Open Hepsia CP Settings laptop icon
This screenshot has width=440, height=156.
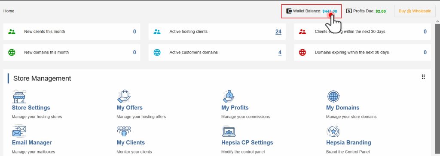pyautogui.click(x=229, y=132)
